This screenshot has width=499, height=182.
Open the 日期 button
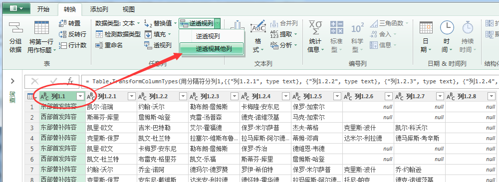point(426,37)
